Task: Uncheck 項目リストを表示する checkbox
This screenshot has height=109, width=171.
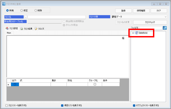Action: click(62, 106)
